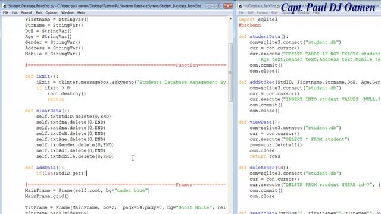381x214 pixels.
Task: Click 'SELECT * FROM student' line
Action: pos(299,139)
